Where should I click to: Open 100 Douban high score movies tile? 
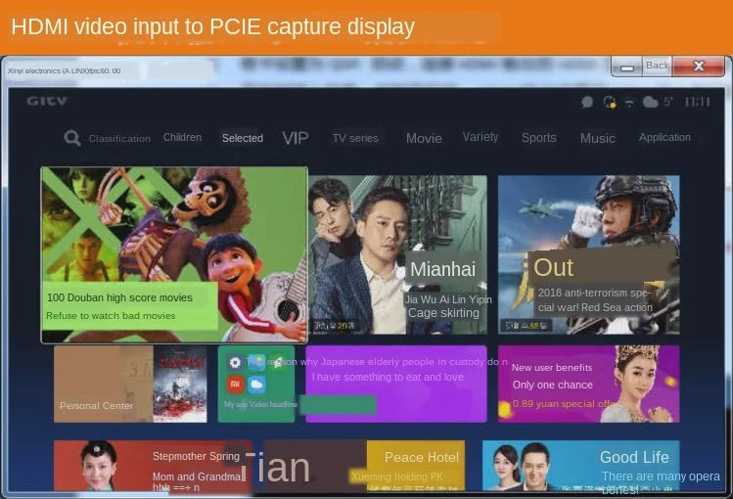click(174, 254)
